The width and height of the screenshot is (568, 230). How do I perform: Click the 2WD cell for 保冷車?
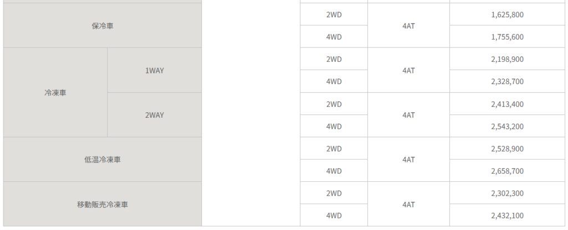[334, 14]
